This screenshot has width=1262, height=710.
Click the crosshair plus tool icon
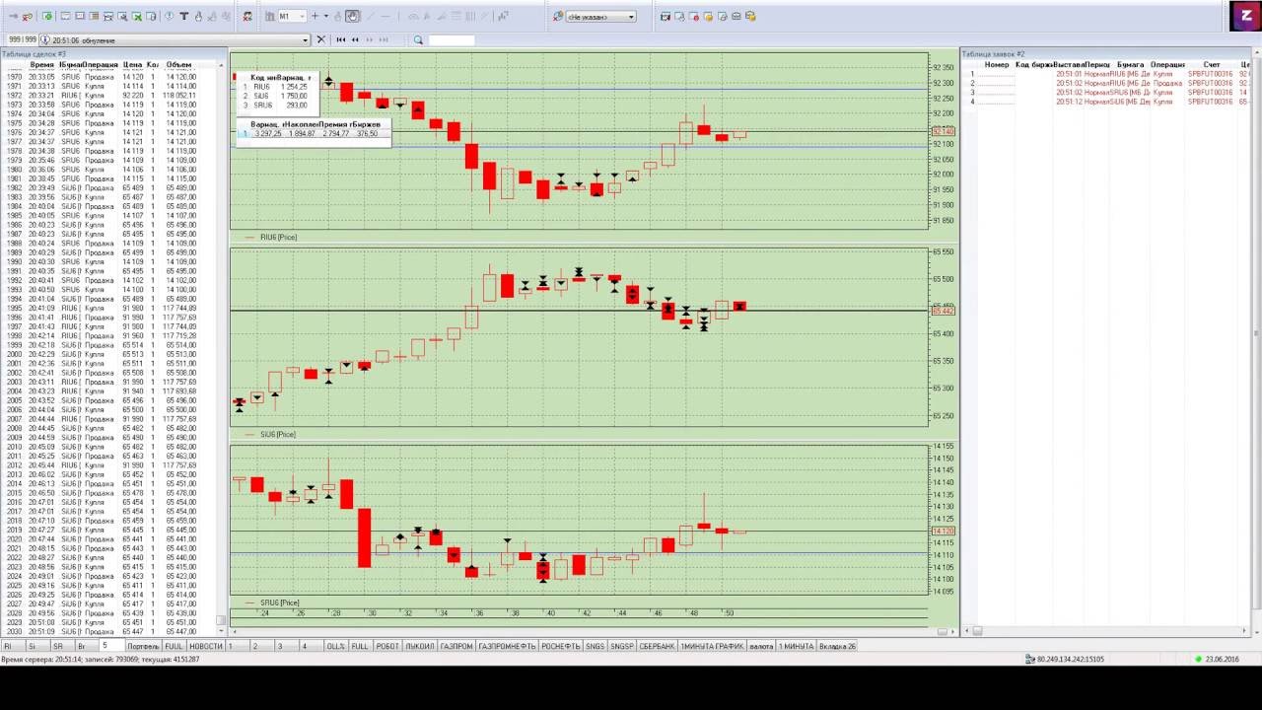tap(315, 17)
